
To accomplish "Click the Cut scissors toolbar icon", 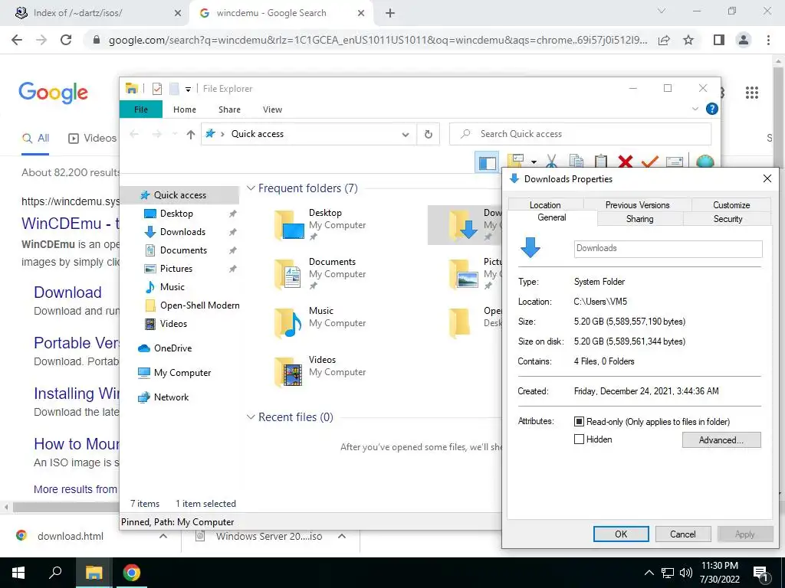I will [552, 162].
